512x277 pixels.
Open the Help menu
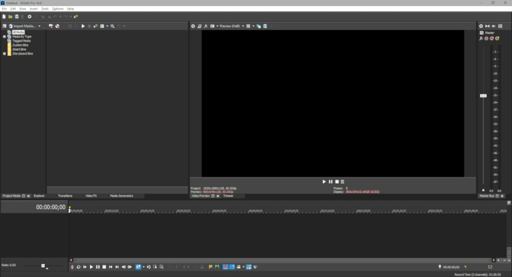(70, 9)
